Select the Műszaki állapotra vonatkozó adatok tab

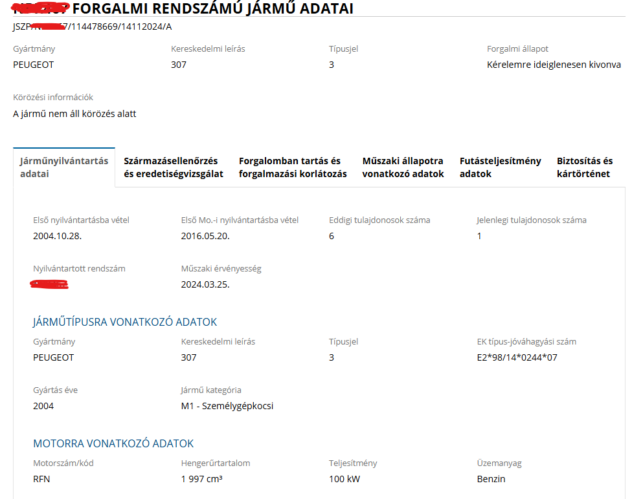tap(403, 167)
